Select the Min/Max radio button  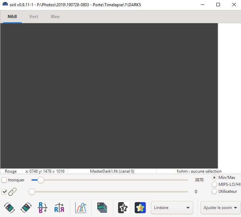coord(214,178)
